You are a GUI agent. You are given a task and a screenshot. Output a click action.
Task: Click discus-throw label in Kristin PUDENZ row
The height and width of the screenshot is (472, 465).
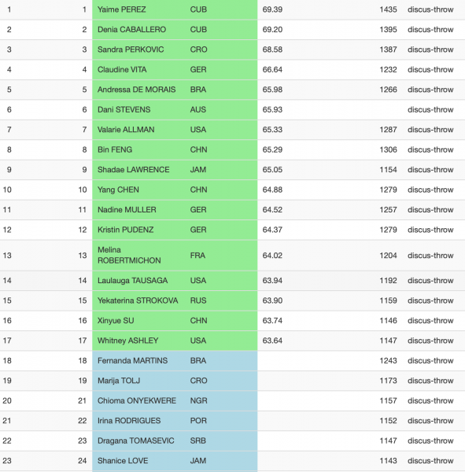430,230
